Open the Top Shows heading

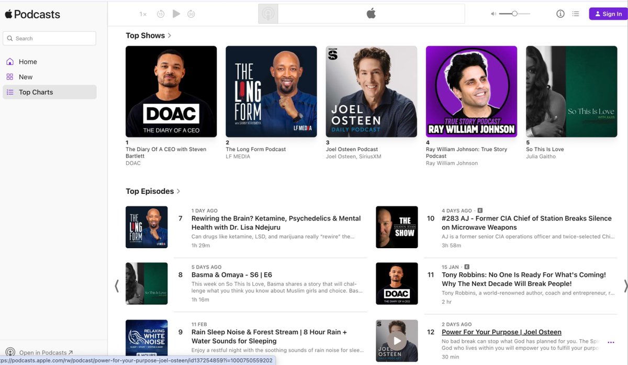pyautogui.click(x=145, y=36)
